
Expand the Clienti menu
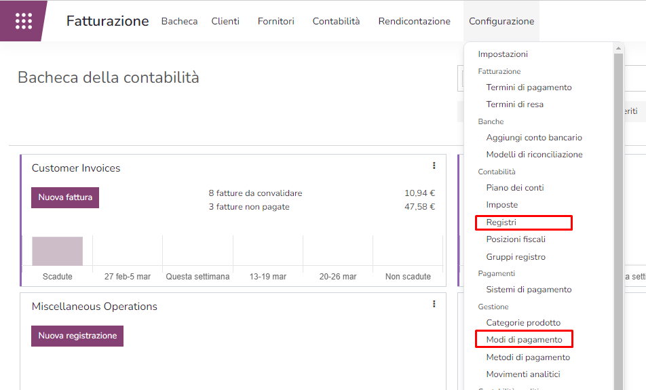click(x=225, y=21)
